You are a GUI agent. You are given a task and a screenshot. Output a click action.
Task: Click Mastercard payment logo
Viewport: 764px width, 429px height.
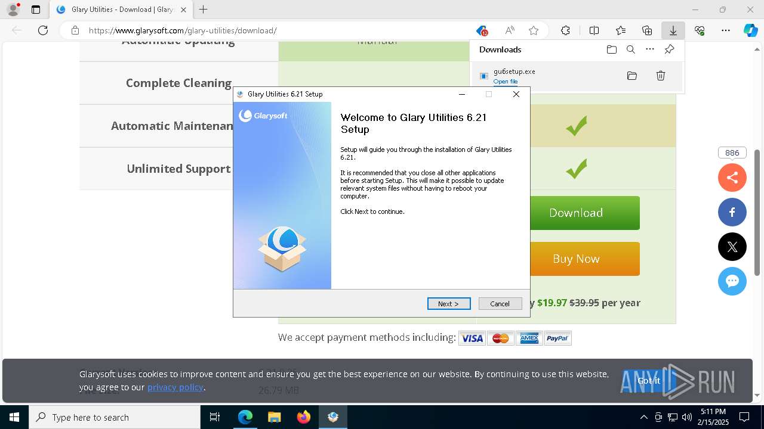click(x=501, y=338)
